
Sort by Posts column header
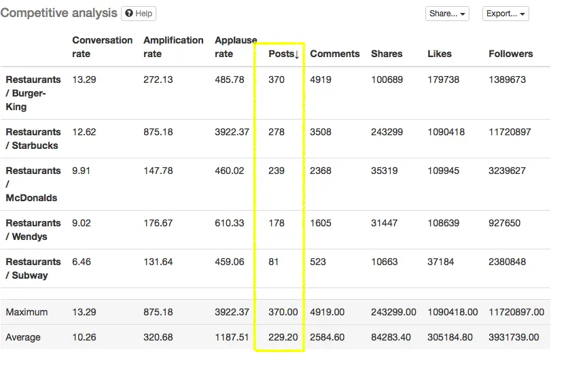(283, 54)
